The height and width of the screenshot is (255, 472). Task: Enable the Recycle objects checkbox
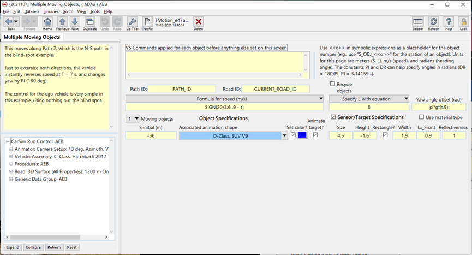click(333, 84)
